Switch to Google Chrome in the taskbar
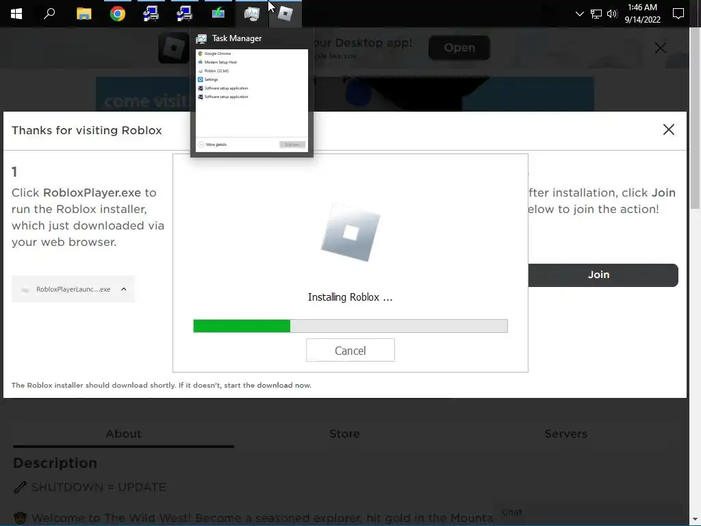This screenshot has width=701, height=526. [118, 14]
